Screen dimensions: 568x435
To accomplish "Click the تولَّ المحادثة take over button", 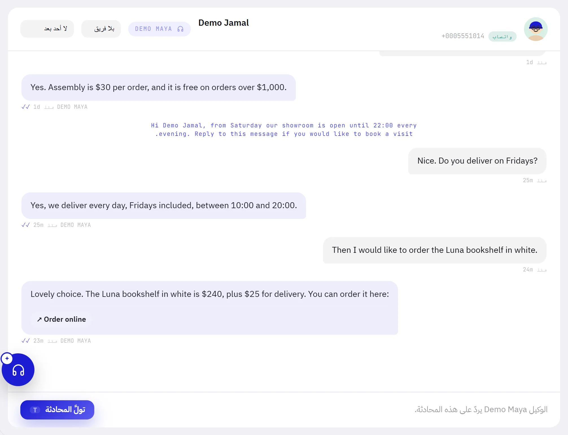I will click(x=57, y=410).
